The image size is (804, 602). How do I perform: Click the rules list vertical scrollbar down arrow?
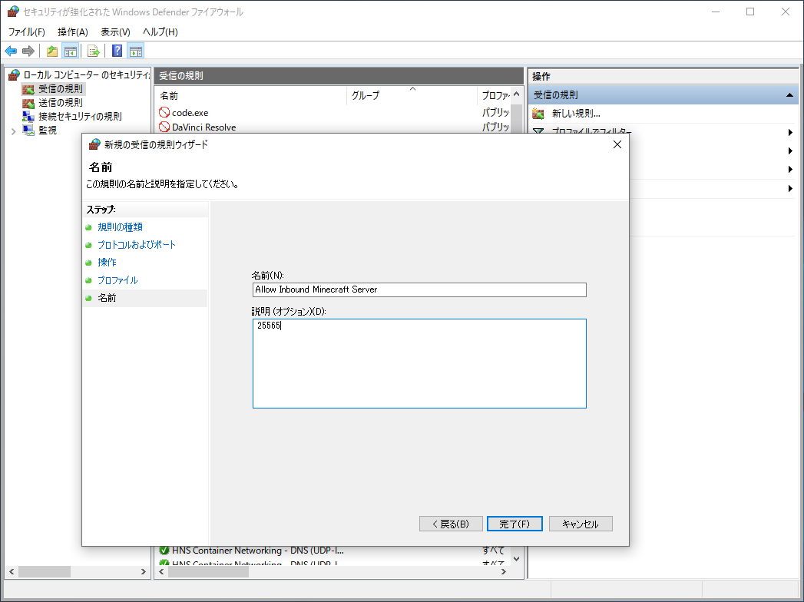516,558
